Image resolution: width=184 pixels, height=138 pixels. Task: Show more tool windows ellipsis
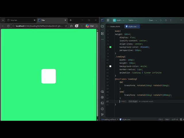[x=102, y=39]
